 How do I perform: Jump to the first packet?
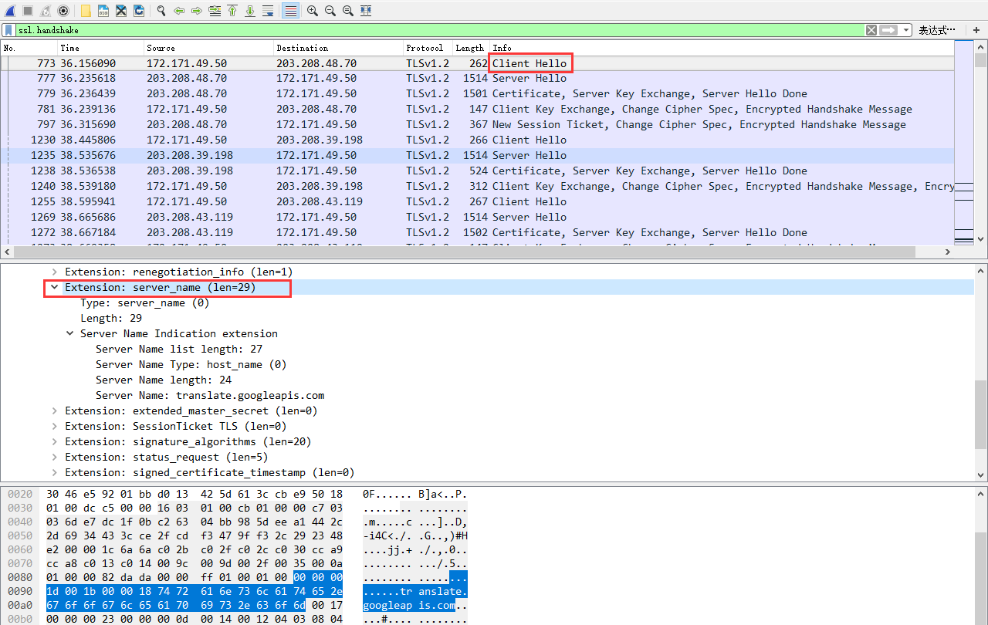tap(232, 11)
